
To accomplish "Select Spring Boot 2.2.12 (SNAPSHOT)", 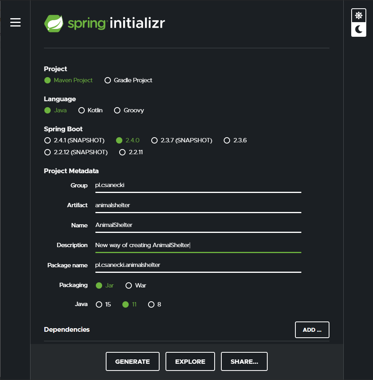I will (x=76, y=152).
